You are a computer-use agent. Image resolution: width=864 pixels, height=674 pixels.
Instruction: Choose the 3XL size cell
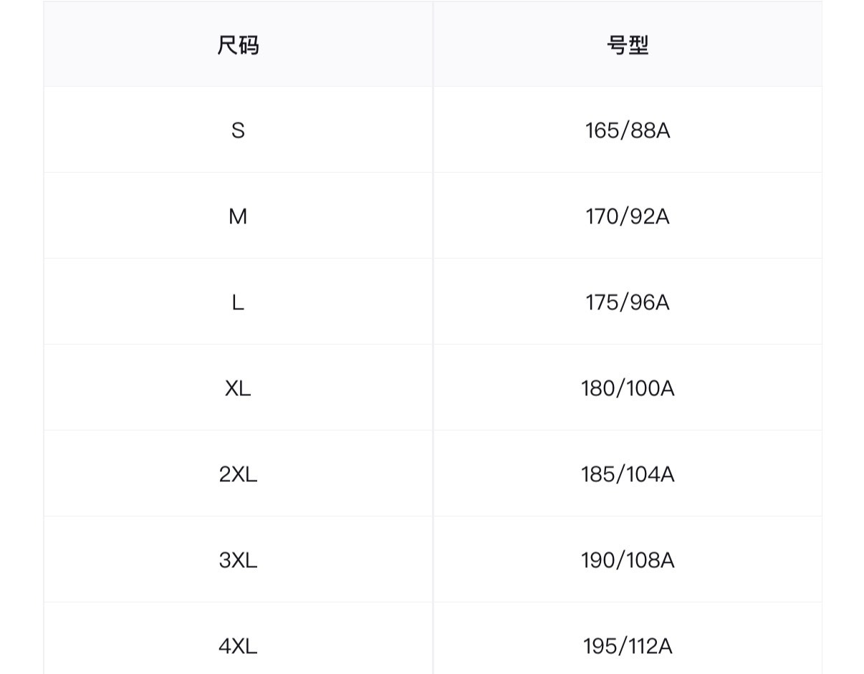[238, 560]
